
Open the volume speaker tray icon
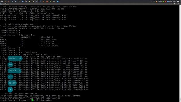(x=161, y=1)
